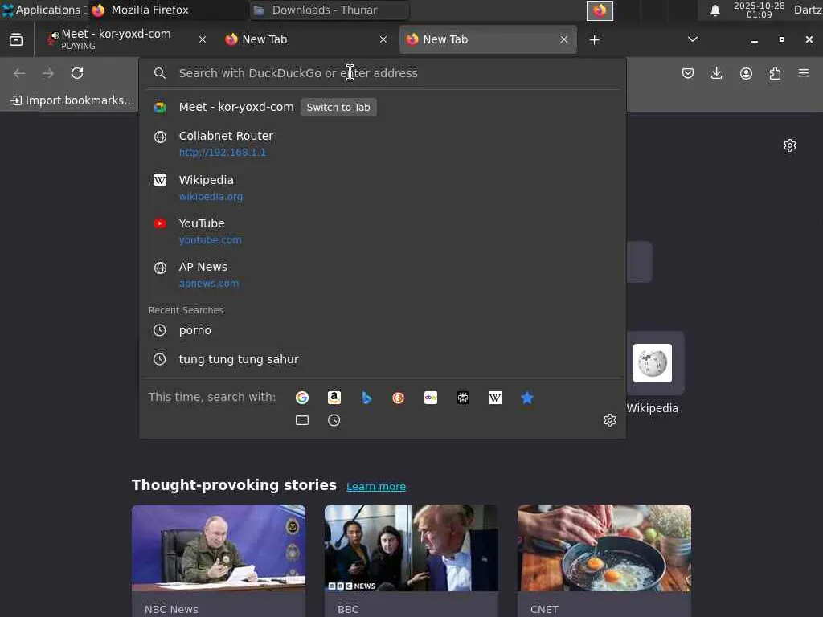
Task: Close the Meet tab
Action: (x=203, y=39)
